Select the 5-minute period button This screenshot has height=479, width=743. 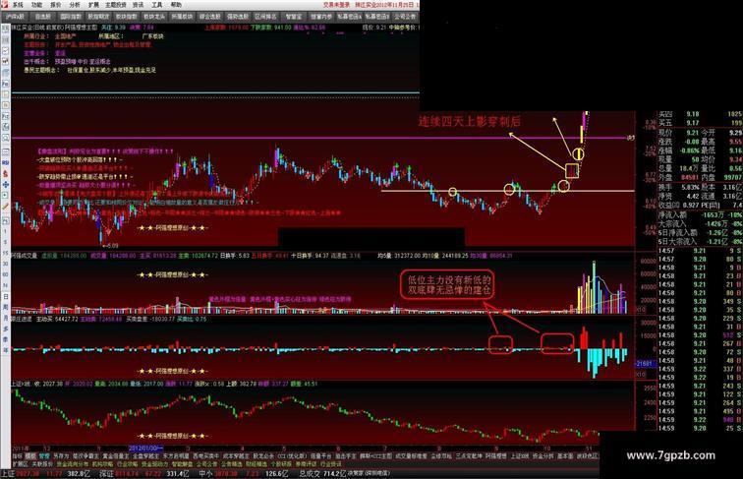click(x=5, y=242)
